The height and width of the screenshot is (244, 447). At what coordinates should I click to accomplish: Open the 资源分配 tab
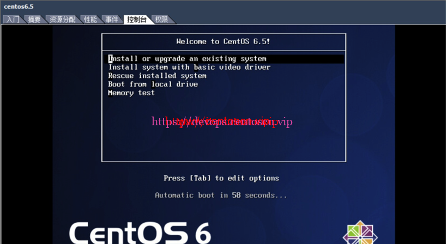click(x=62, y=20)
